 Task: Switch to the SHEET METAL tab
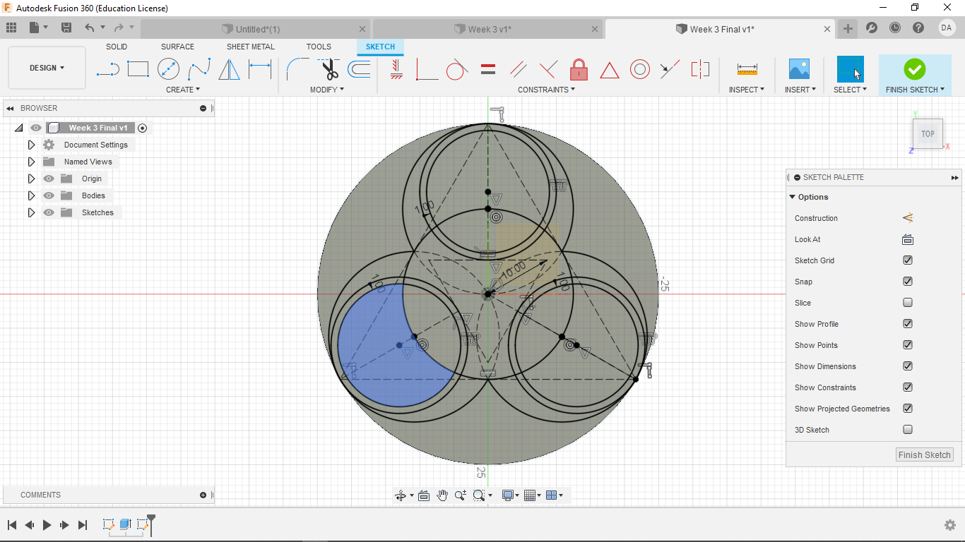tap(251, 47)
